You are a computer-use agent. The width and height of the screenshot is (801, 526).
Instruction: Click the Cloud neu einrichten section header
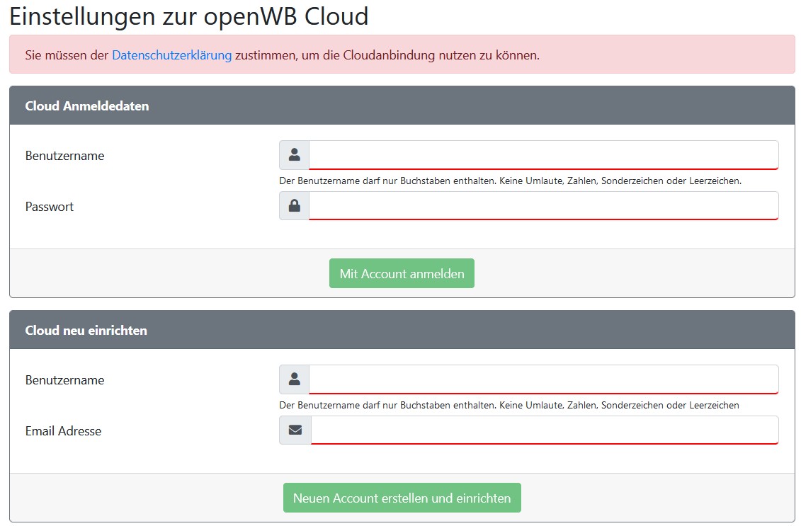click(402, 330)
